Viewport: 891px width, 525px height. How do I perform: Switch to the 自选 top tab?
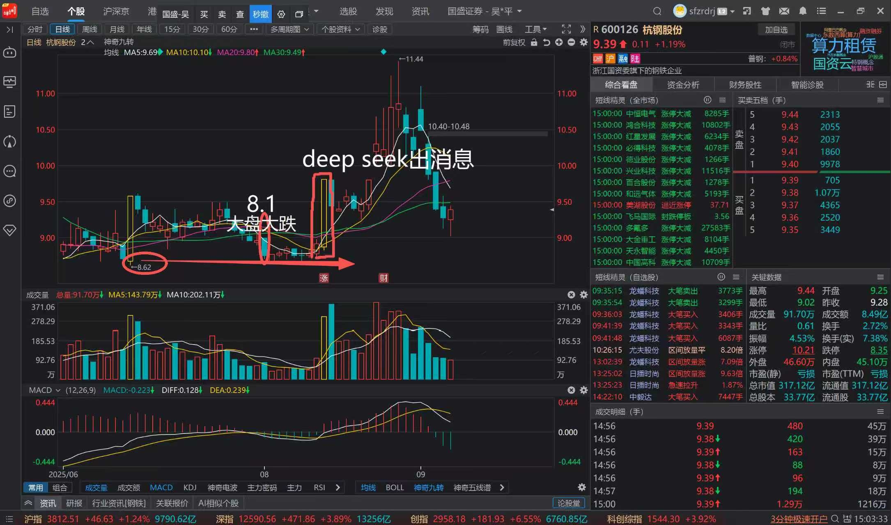point(40,11)
